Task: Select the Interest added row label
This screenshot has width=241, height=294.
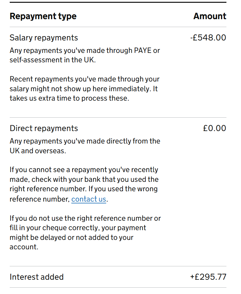Action: pos(37,277)
